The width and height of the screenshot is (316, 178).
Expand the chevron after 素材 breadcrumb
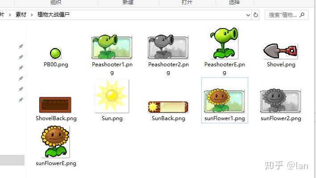pyautogui.click(x=32, y=15)
